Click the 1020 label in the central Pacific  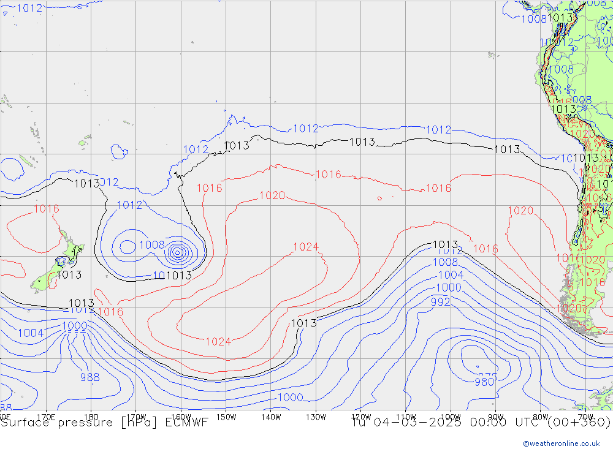pyautogui.click(x=273, y=195)
